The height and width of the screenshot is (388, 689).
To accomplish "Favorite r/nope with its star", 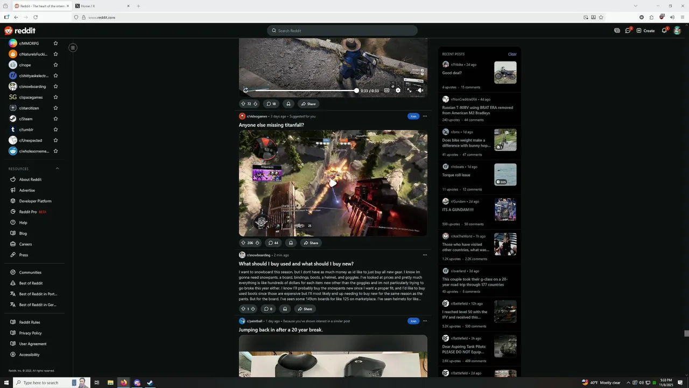I will click(x=55, y=65).
